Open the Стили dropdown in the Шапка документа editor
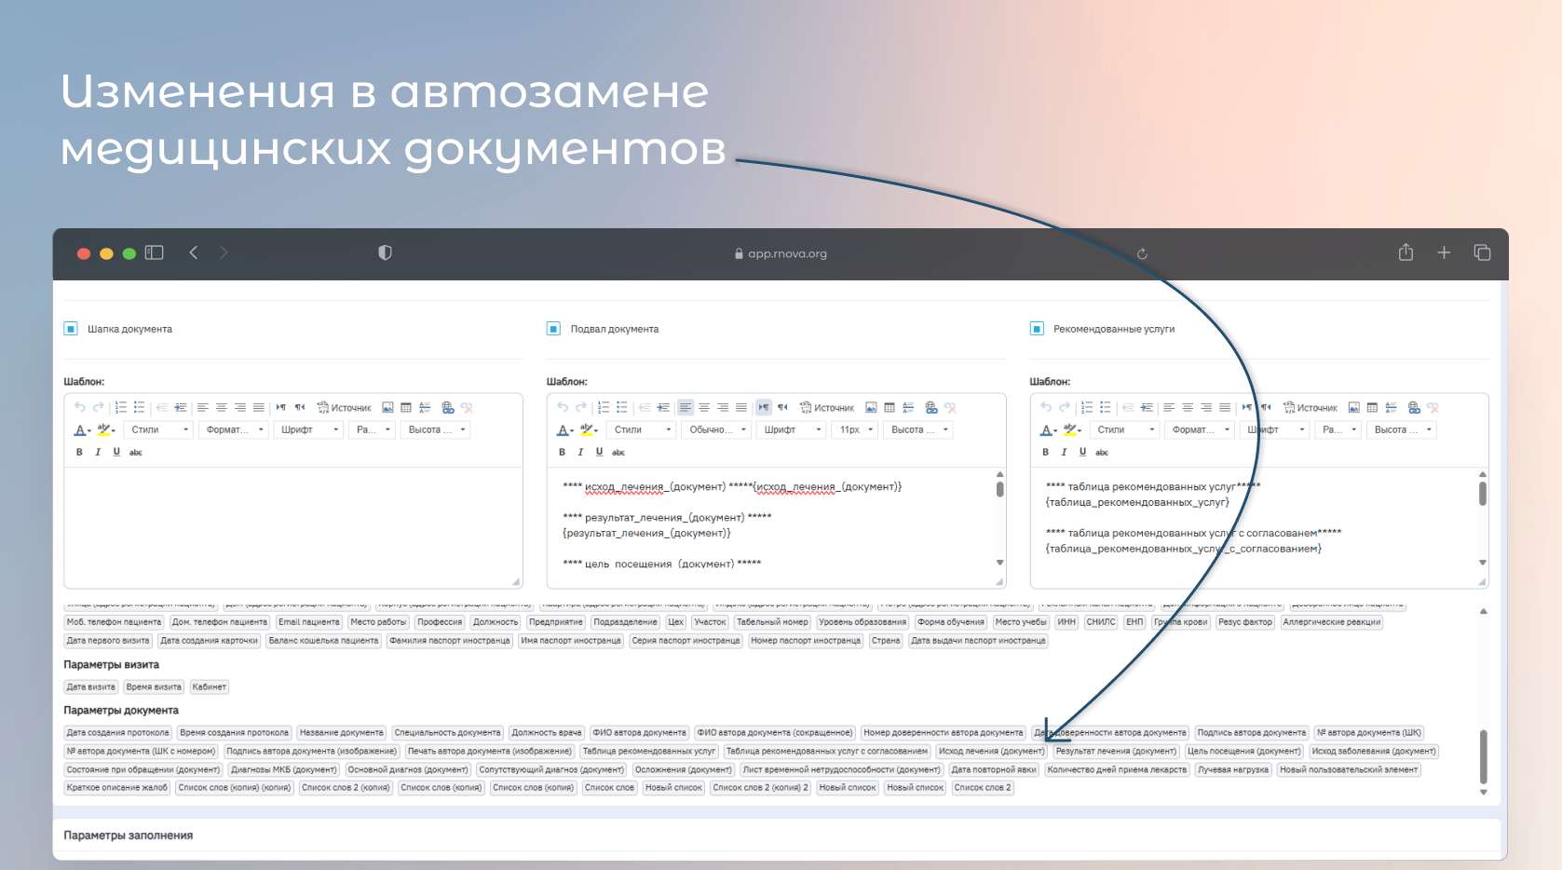 [159, 430]
